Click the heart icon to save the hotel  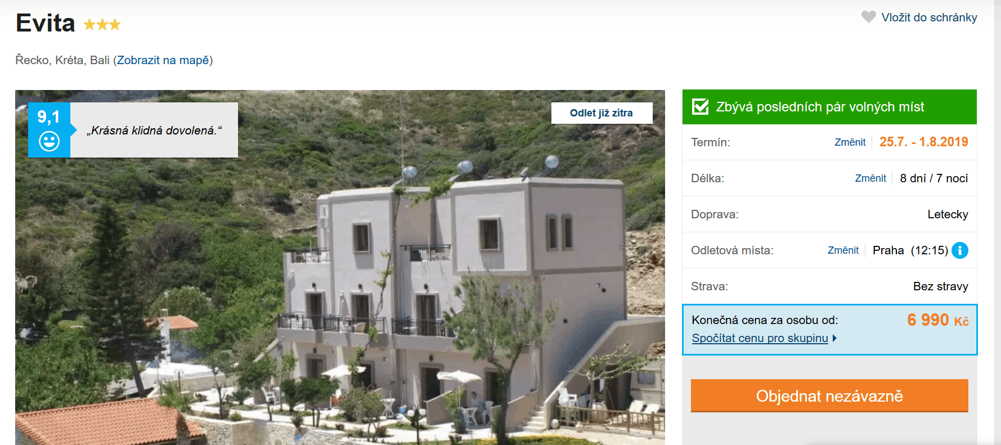(869, 17)
